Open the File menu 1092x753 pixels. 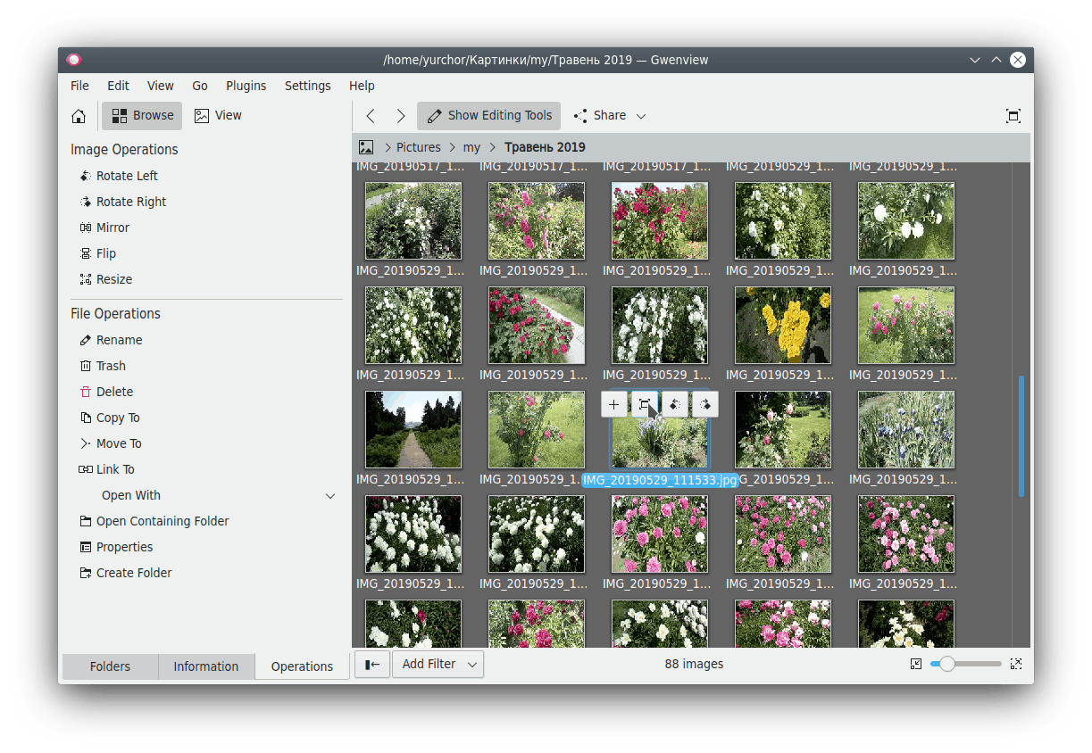pyautogui.click(x=79, y=86)
